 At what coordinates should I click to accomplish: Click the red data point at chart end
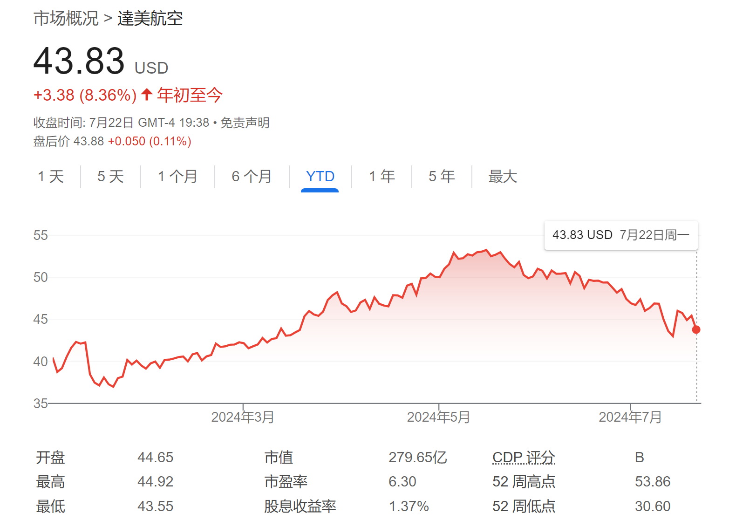point(696,329)
